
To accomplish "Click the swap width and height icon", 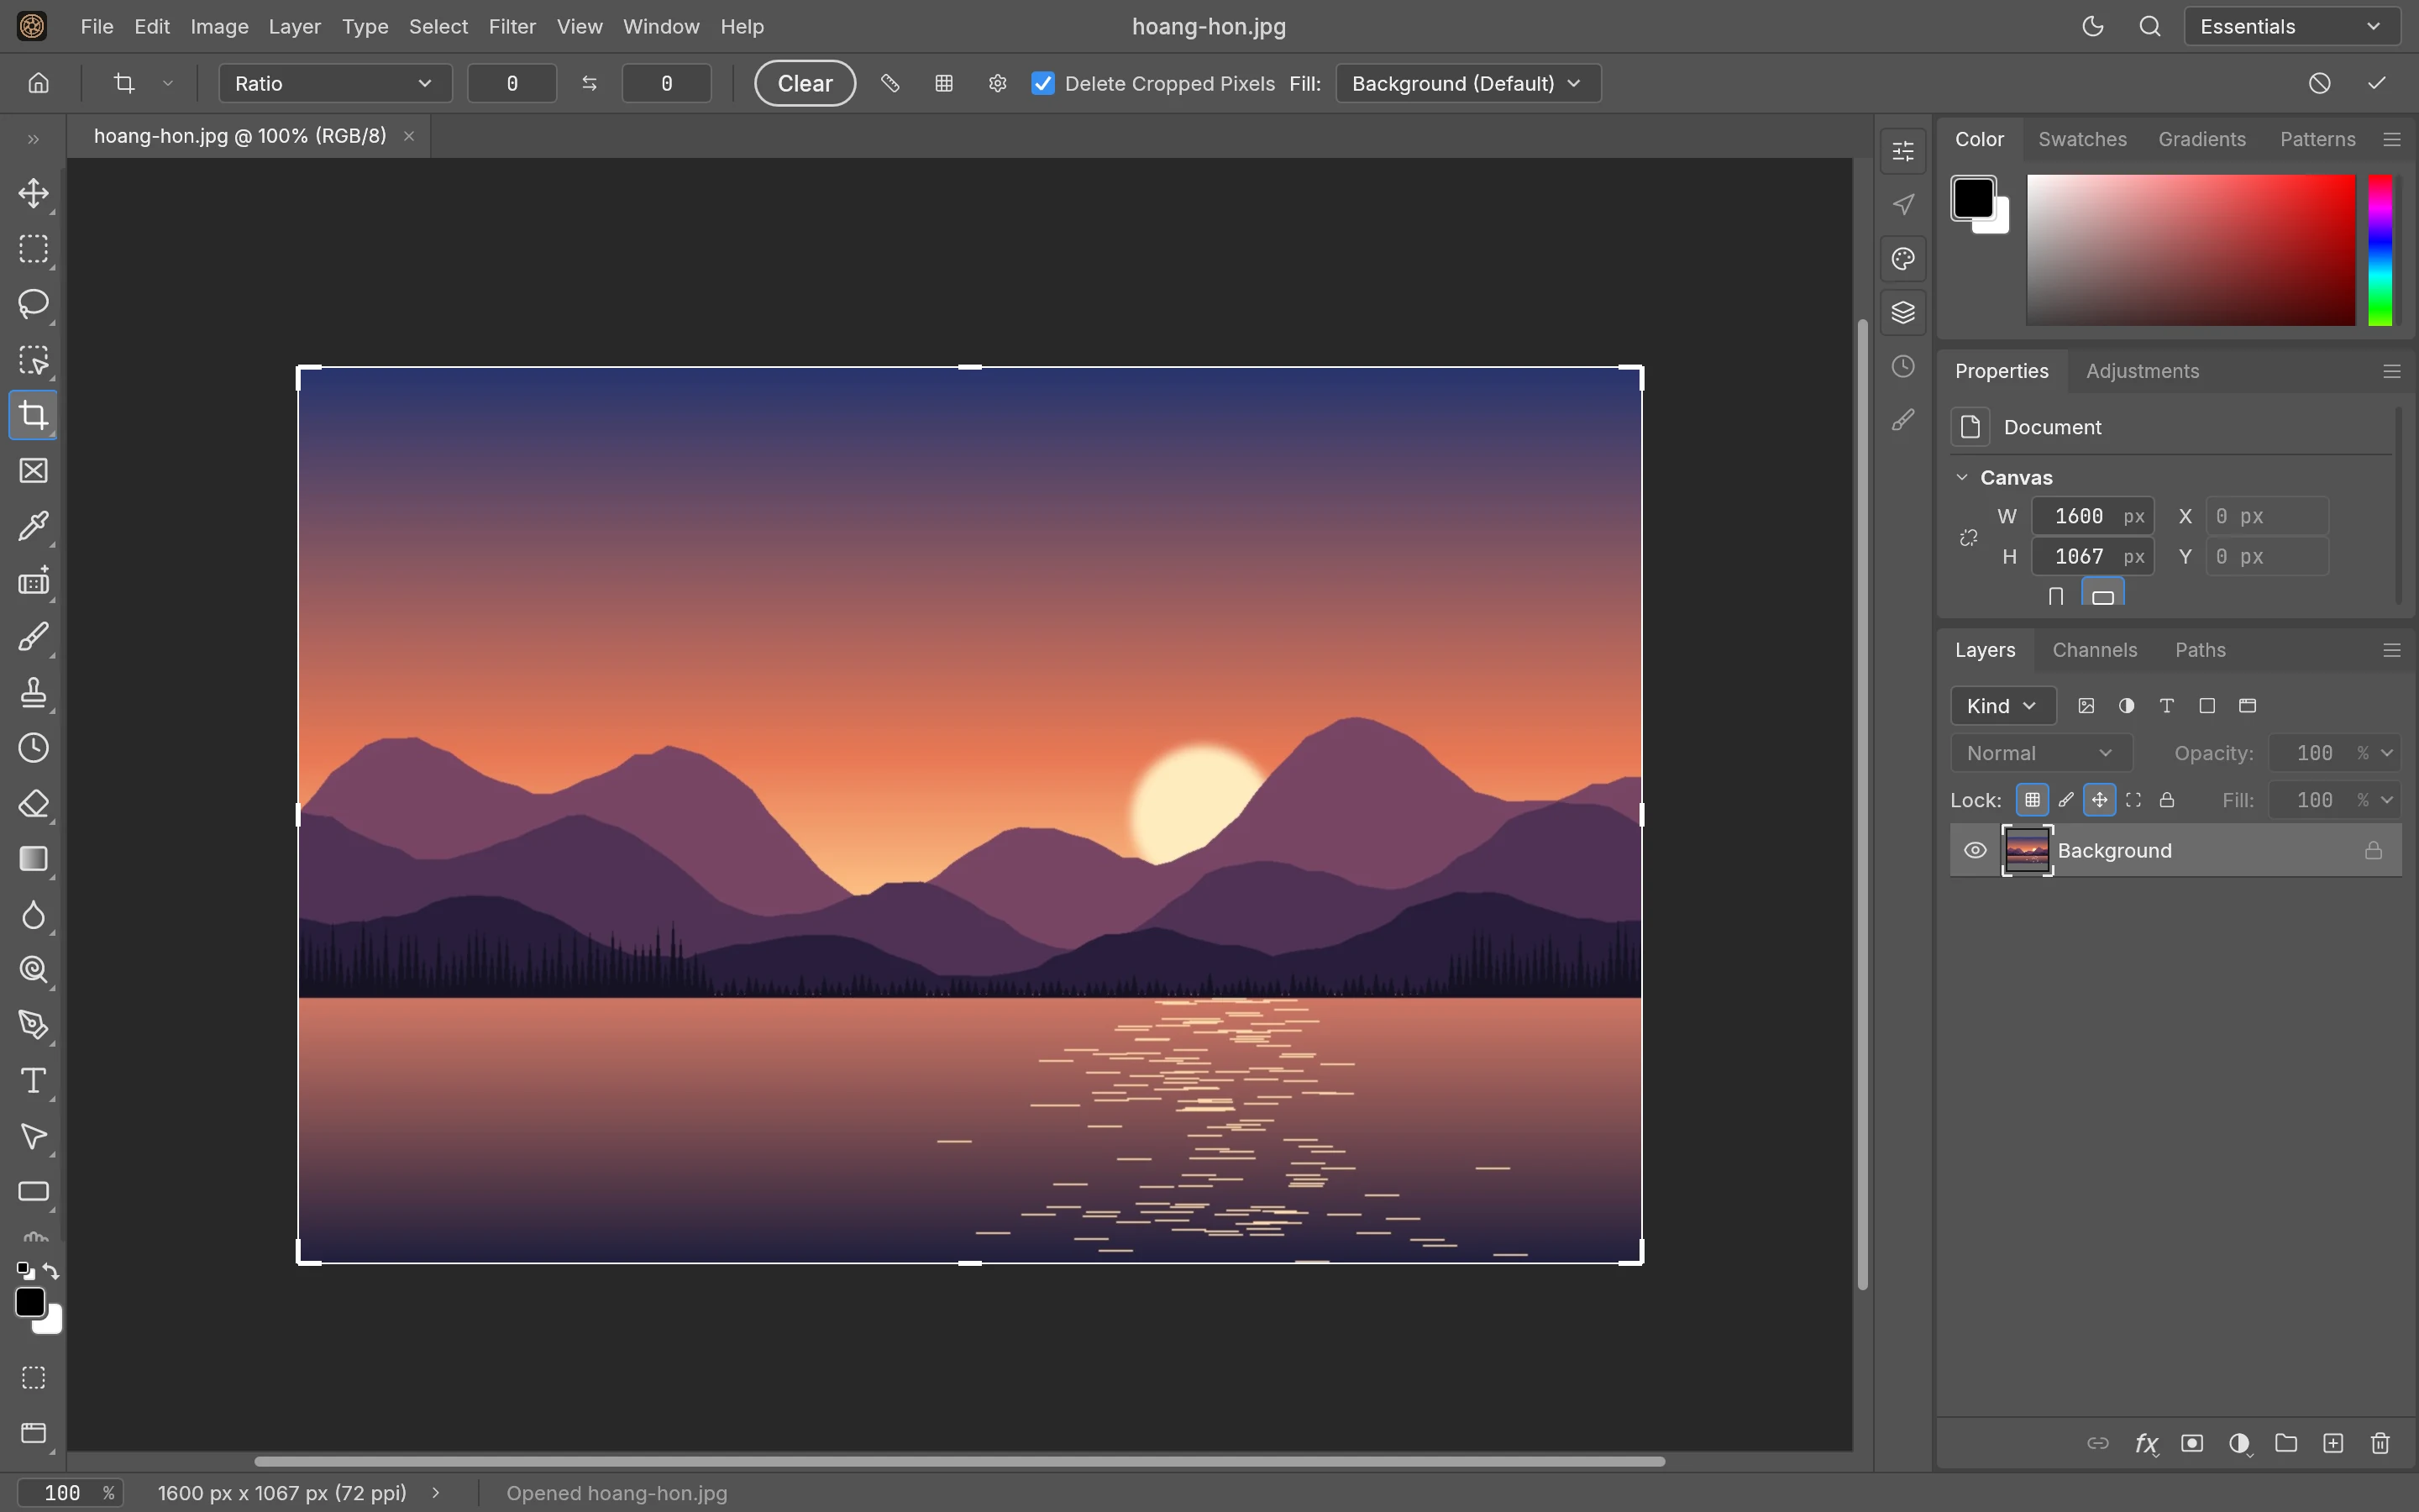I will (x=590, y=83).
